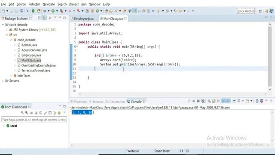275x155 pixels.
Task: Select OverloadingExample.java in Package Explorer
Action: tap(38, 65)
